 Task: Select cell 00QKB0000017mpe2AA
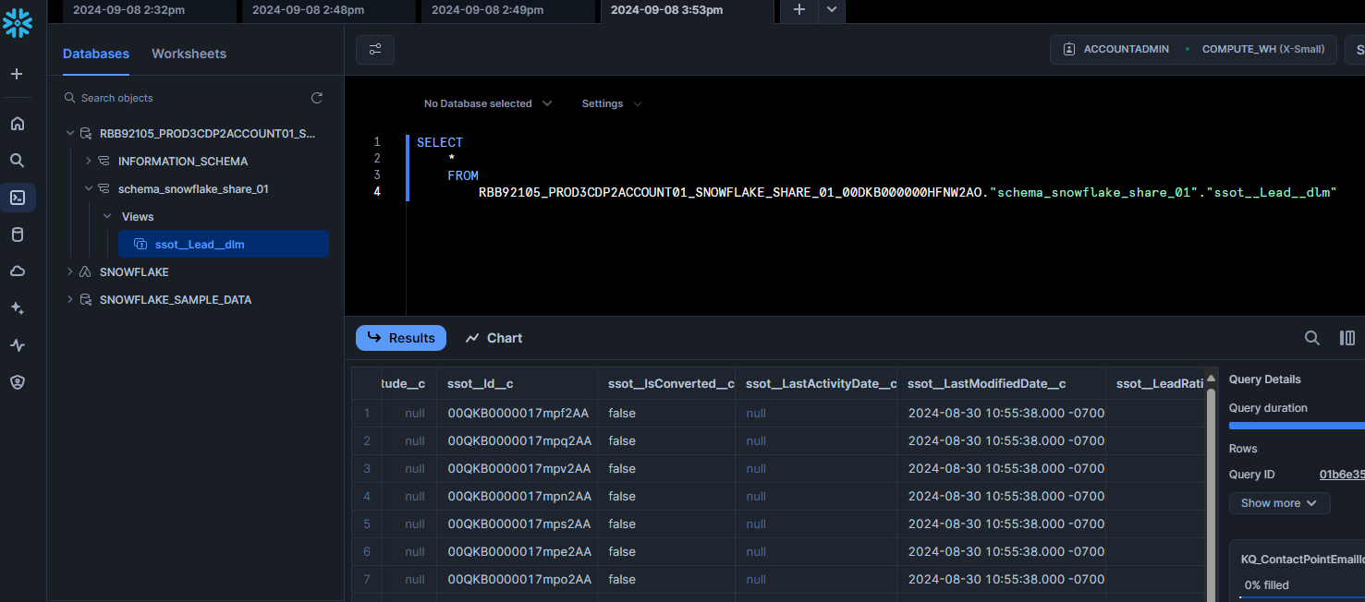pos(518,551)
